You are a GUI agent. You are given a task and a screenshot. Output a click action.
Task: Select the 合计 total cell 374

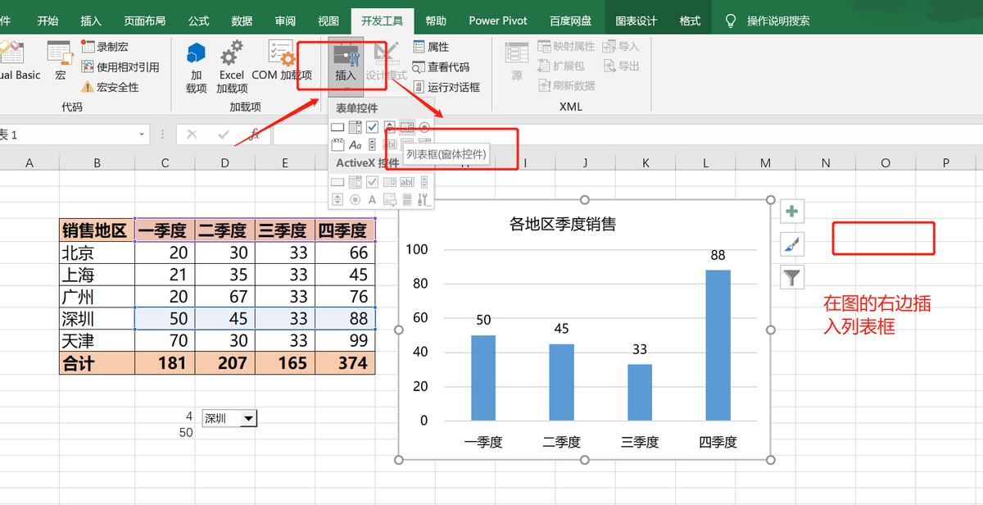[x=346, y=363]
